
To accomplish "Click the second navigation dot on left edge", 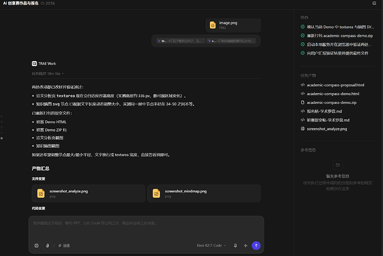I will 2,122.
